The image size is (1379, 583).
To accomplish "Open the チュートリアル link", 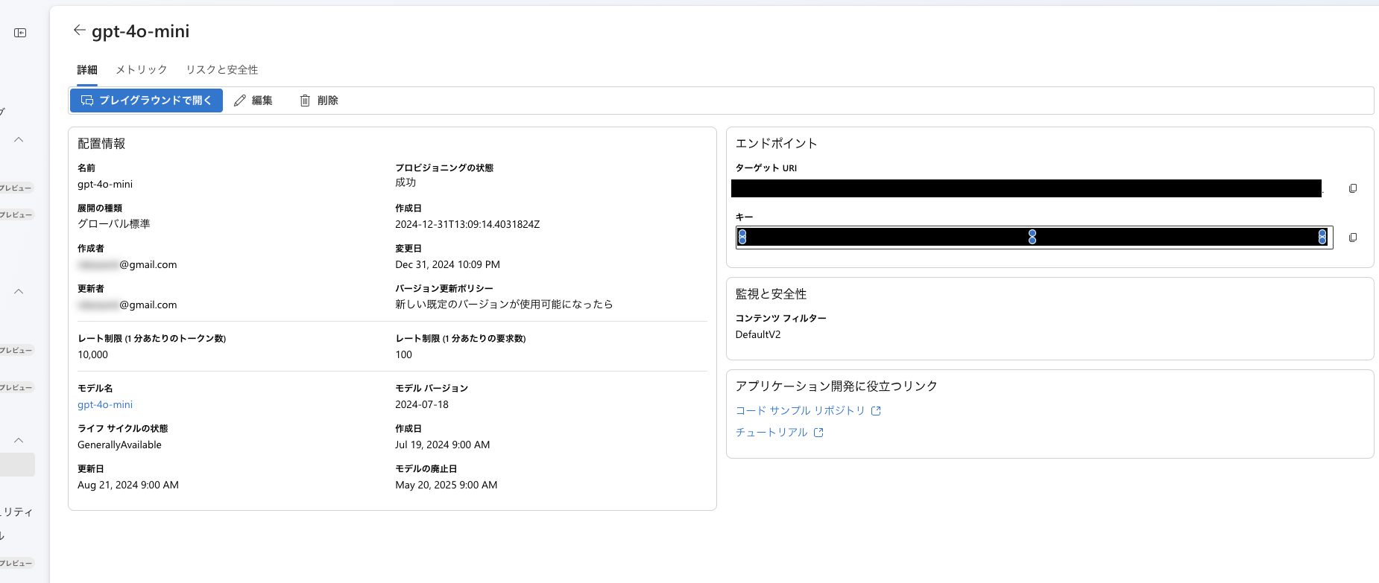I will [771, 433].
